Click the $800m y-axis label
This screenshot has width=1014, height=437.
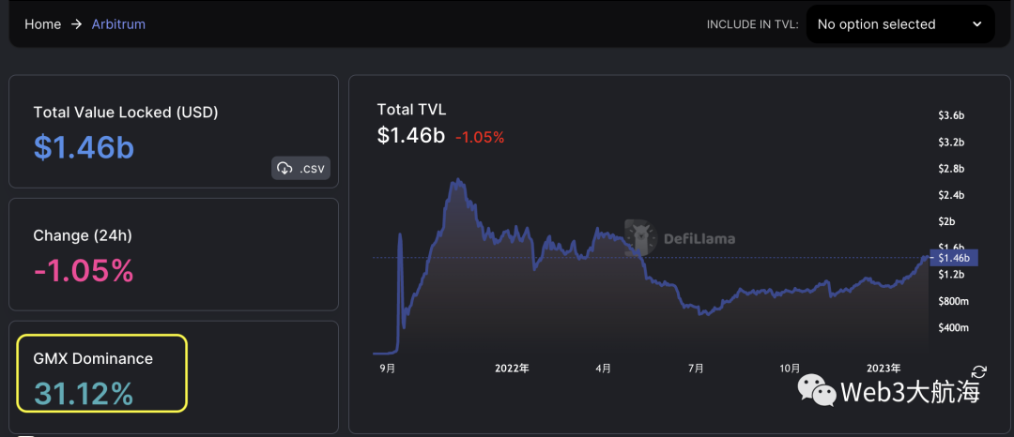[x=953, y=301]
